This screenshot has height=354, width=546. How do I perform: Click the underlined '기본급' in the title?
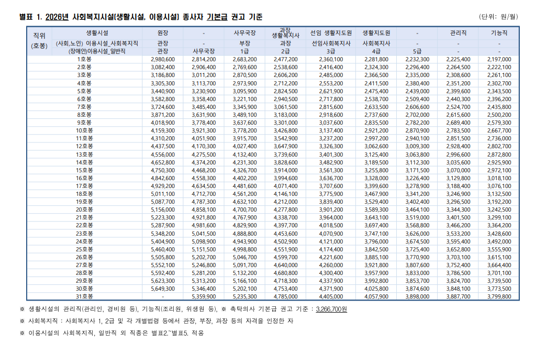(217, 17)
